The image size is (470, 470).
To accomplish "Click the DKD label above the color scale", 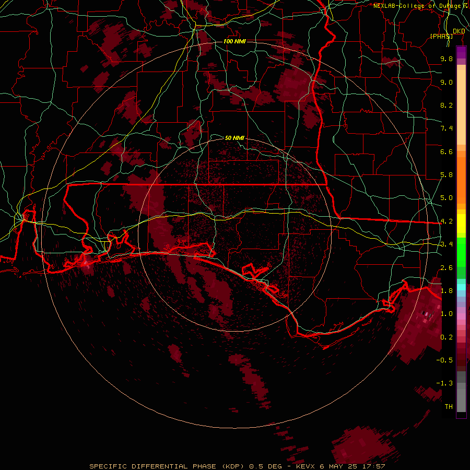I will pyautogui.click(x=459, y=31).
